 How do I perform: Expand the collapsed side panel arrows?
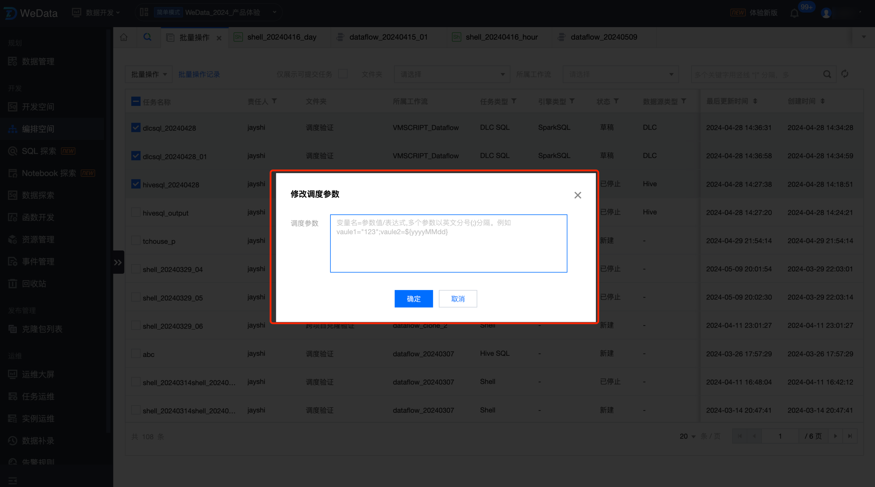pyautogui.click(x=118, y=262)
